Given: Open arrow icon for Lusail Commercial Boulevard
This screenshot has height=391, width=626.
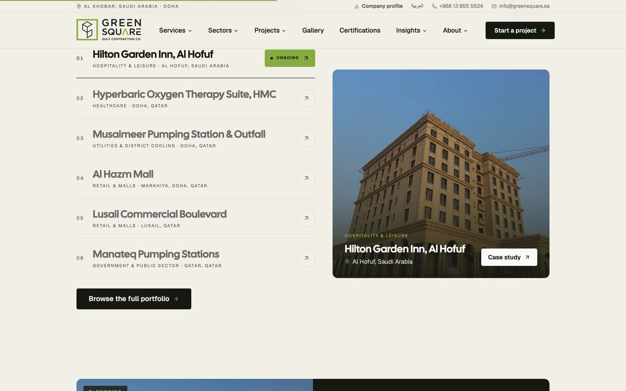Looking at the screenshot, I should [x=306, y=218].
